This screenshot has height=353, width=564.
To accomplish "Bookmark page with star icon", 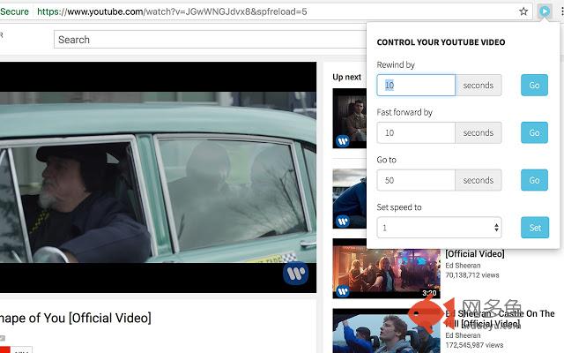I will coord(523,11).
